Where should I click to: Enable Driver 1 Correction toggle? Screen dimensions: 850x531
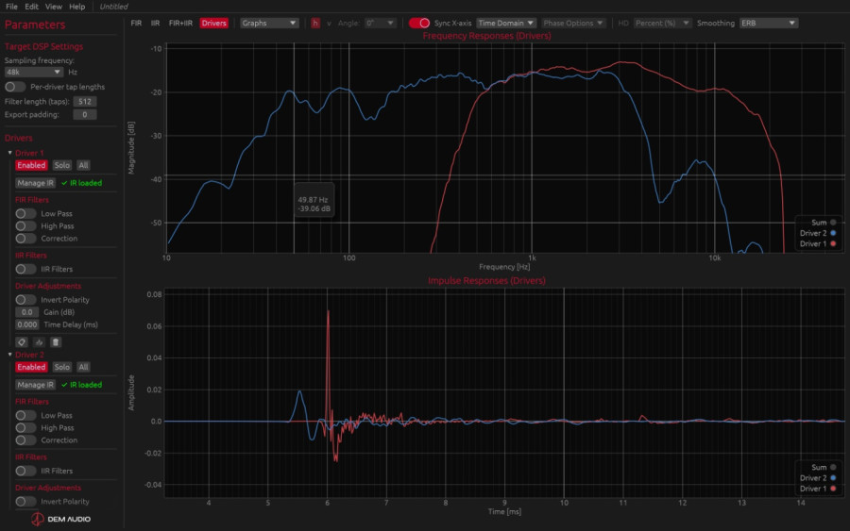point(25,239)
